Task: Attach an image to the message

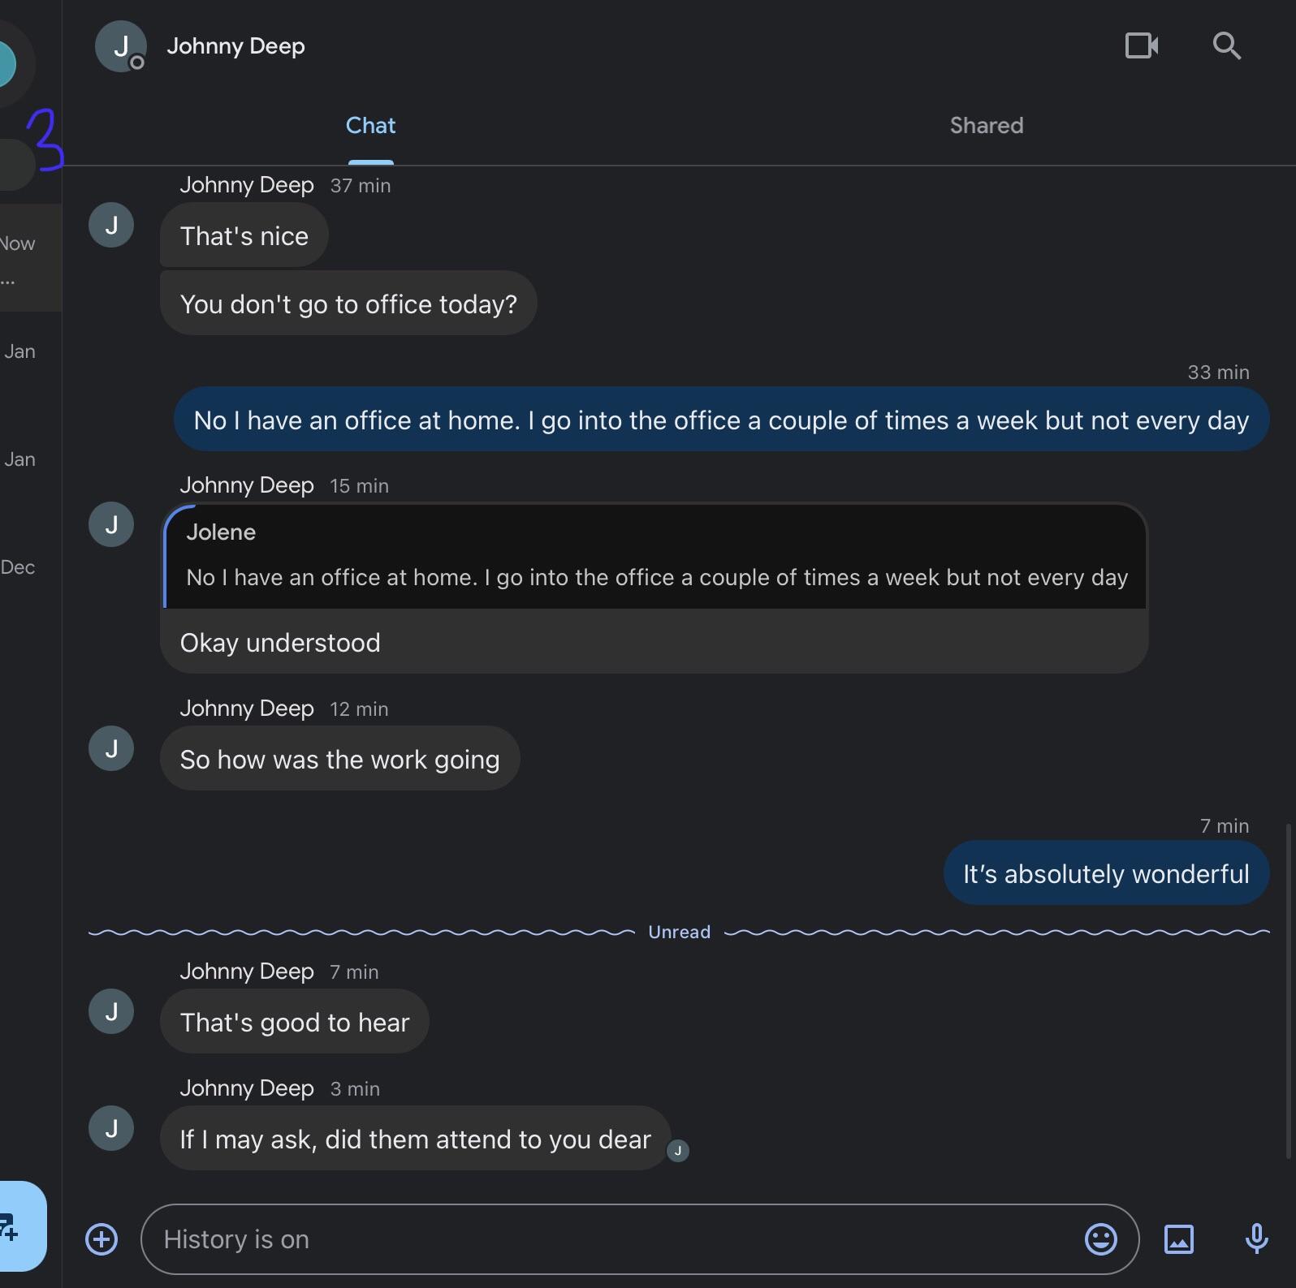Action: 1180,1239
